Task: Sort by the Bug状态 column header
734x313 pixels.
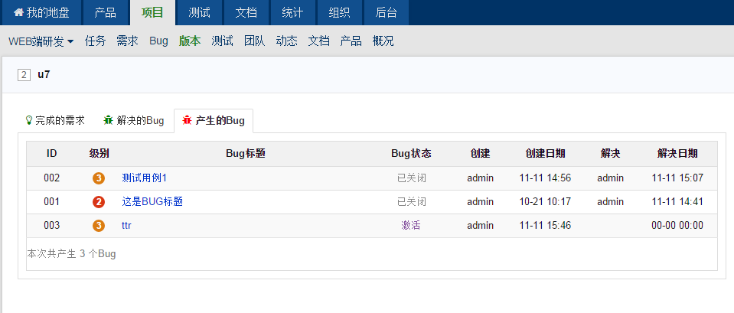Action: point(411,154)
